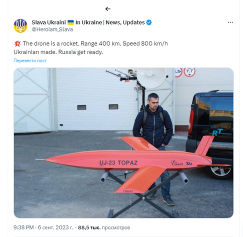This screenshot has width=243, height=237.
Task: Click the Ukraine flag emoji in name
Action: pos(70,22)
